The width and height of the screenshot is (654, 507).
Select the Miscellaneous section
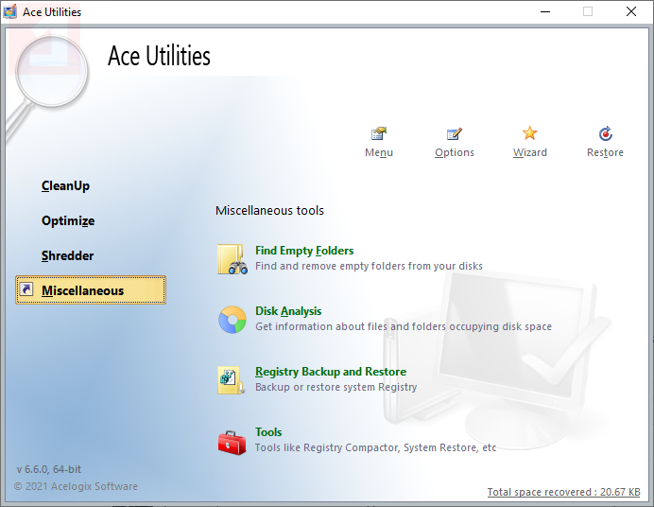pos(91,290)
